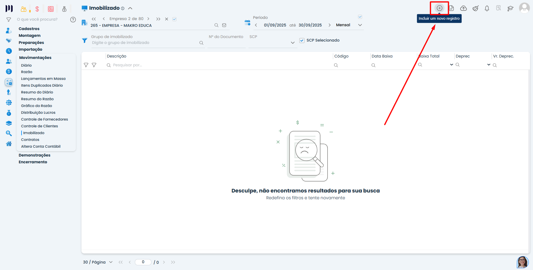Collapse the Imobilizado header chevron
Viewport: 533px width, 270px height.
(130, 8)
